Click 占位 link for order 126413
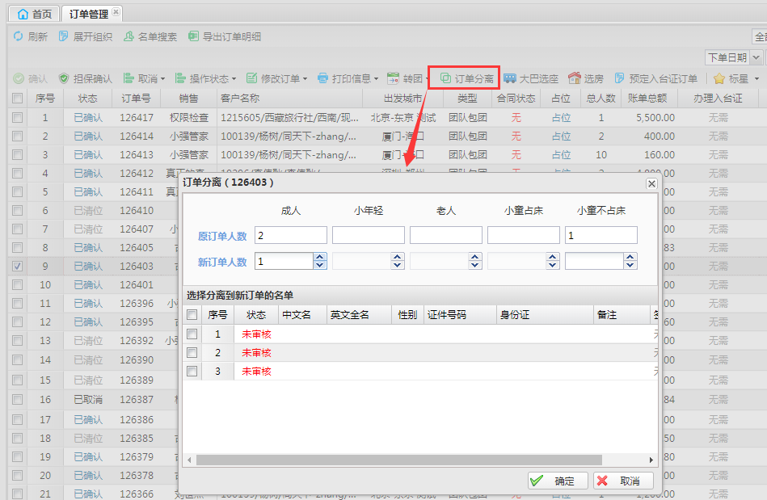The image size is (767, 500). click(x=561, y=154)
